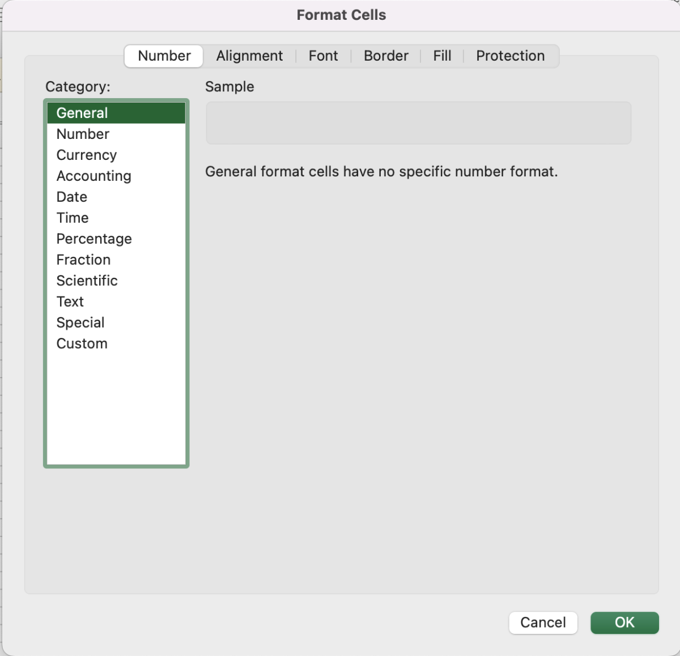Open the Protection tab
Screen dimensions: 680x656
(x=509, y=56)
